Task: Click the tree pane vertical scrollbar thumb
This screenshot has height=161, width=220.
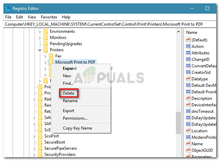Action: click(178, 123)
